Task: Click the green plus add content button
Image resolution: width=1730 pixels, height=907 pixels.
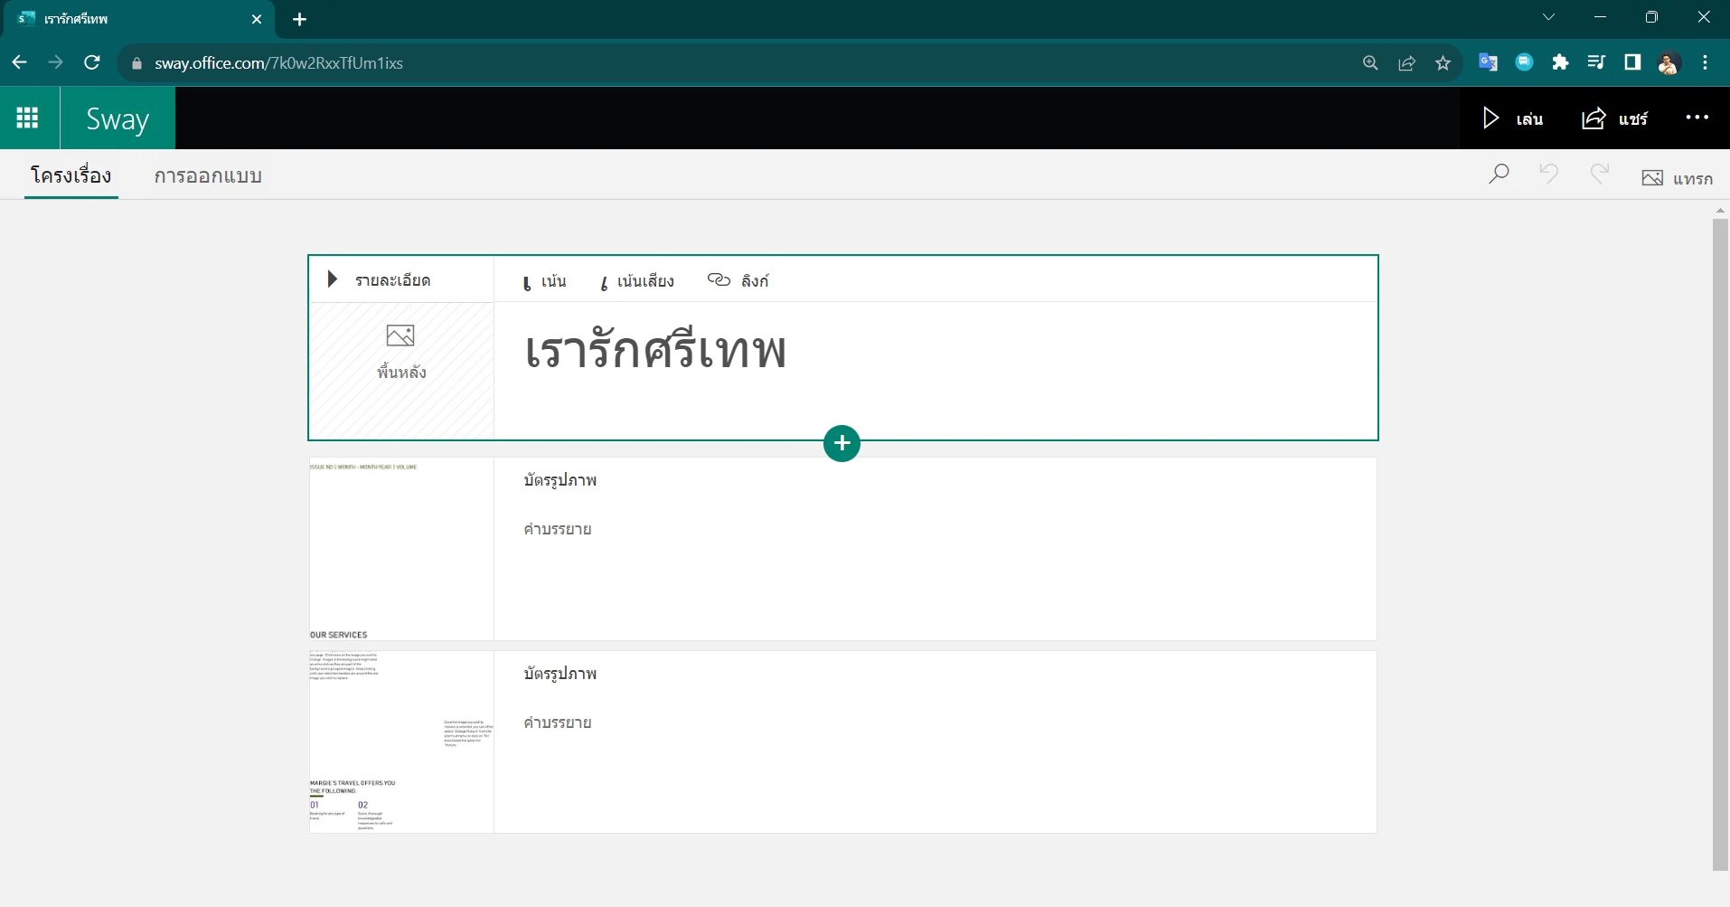Action: [842, 443]
